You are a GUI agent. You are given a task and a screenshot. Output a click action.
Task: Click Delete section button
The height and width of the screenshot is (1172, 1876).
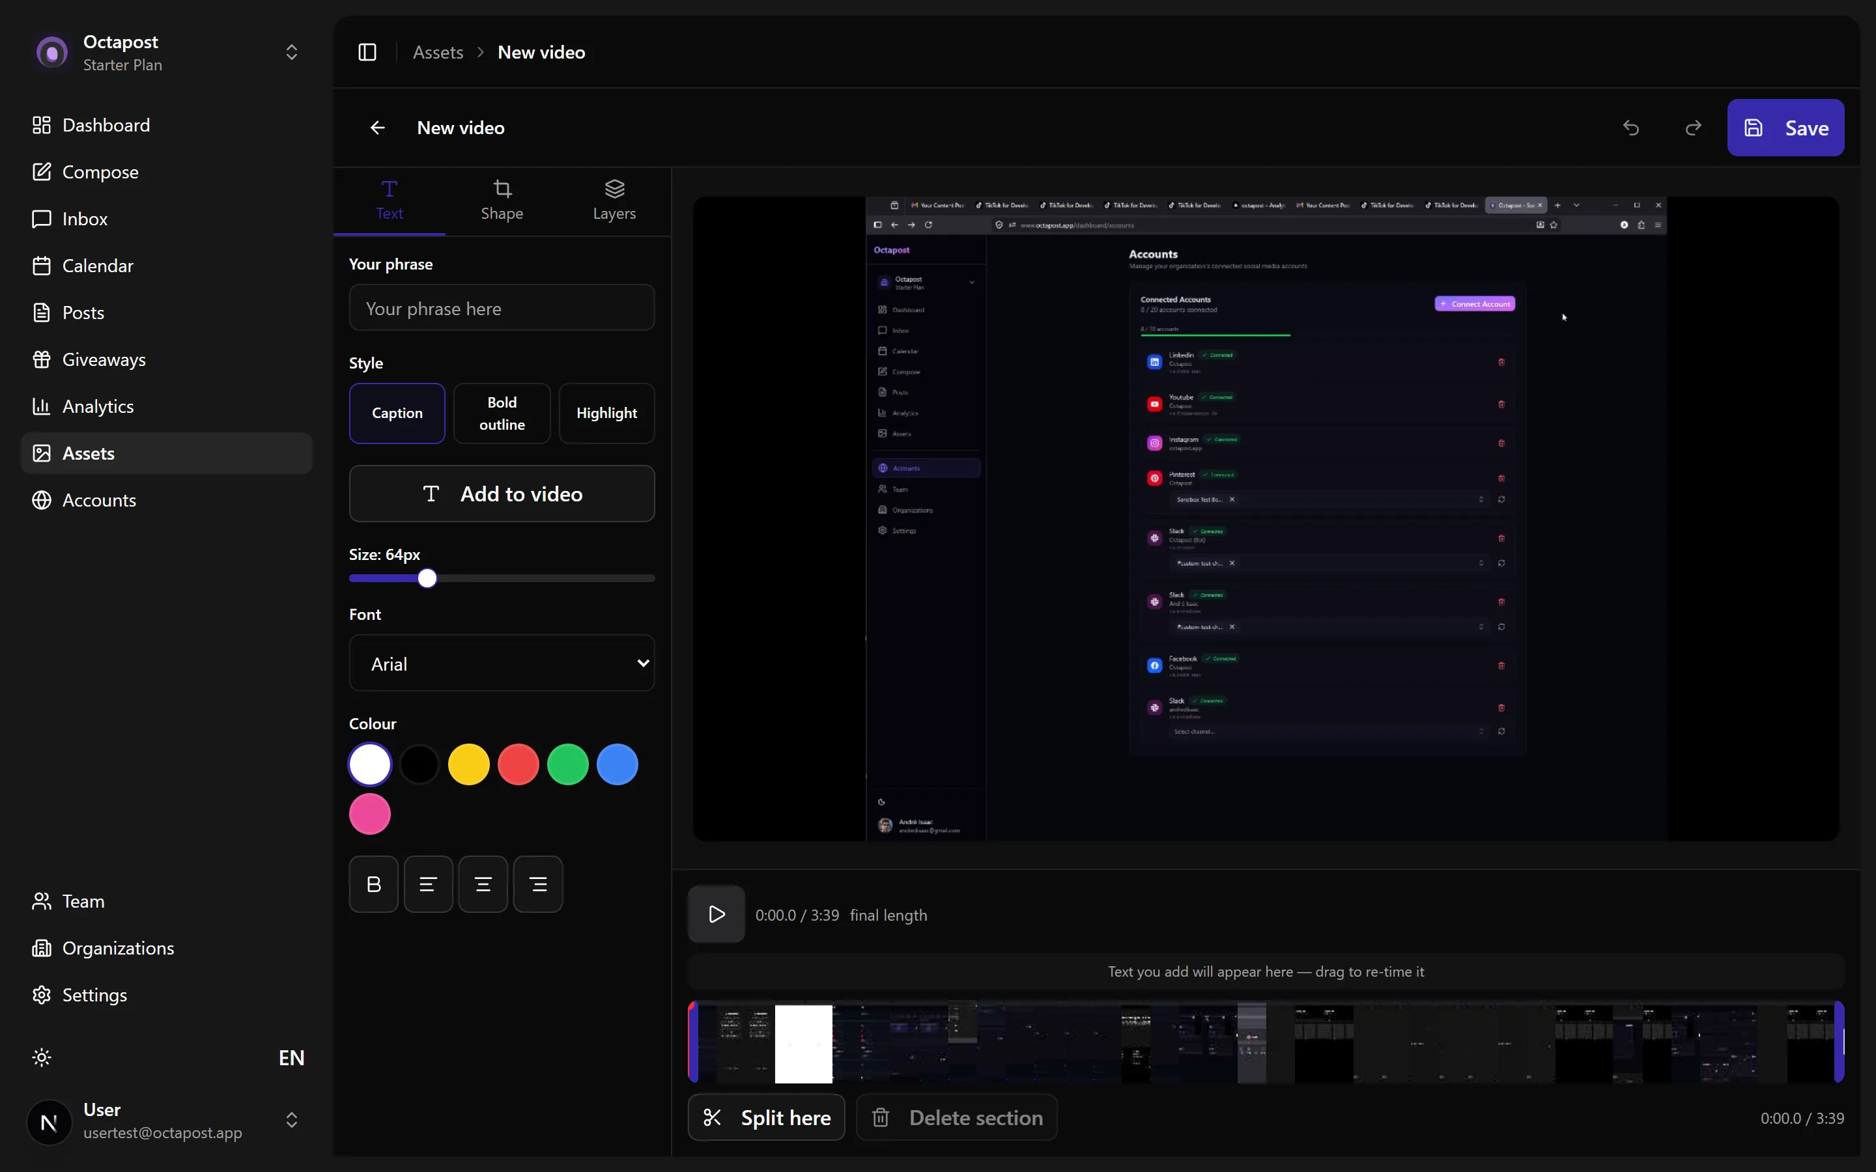point(957,1118)
